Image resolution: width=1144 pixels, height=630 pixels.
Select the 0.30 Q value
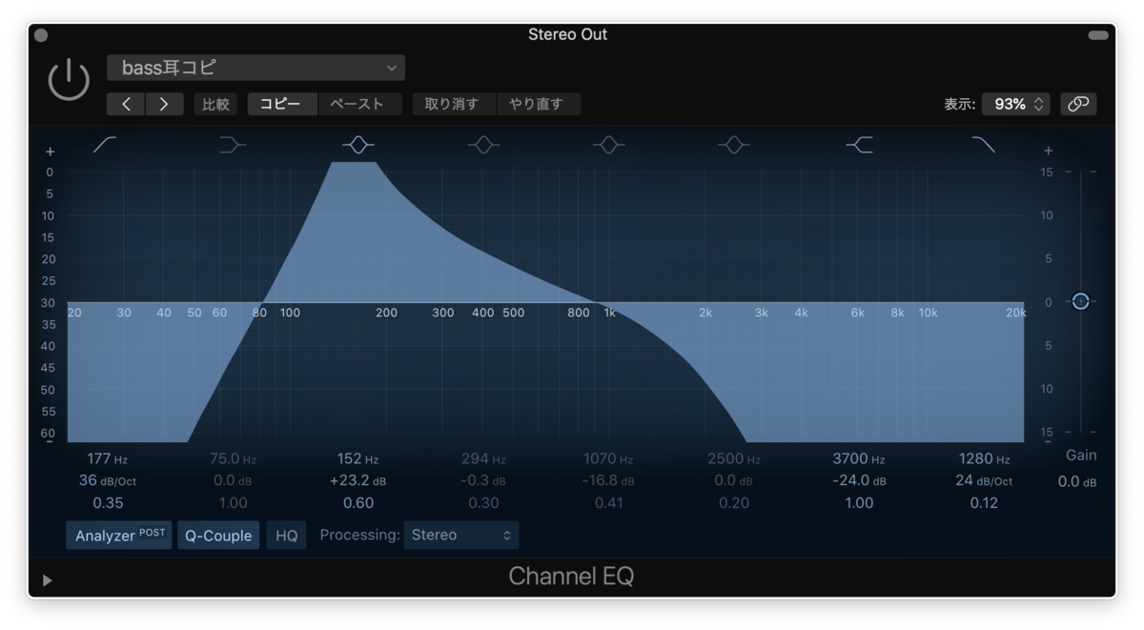coord(483,502)
